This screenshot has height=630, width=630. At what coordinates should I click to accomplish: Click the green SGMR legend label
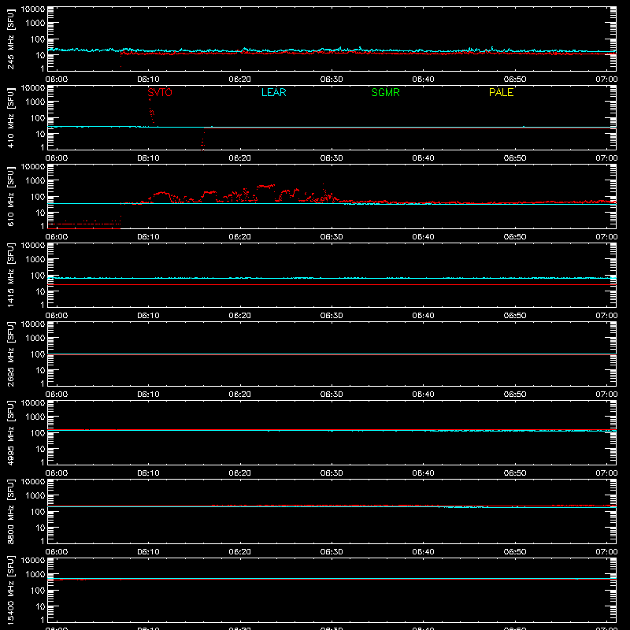[385, 92]
